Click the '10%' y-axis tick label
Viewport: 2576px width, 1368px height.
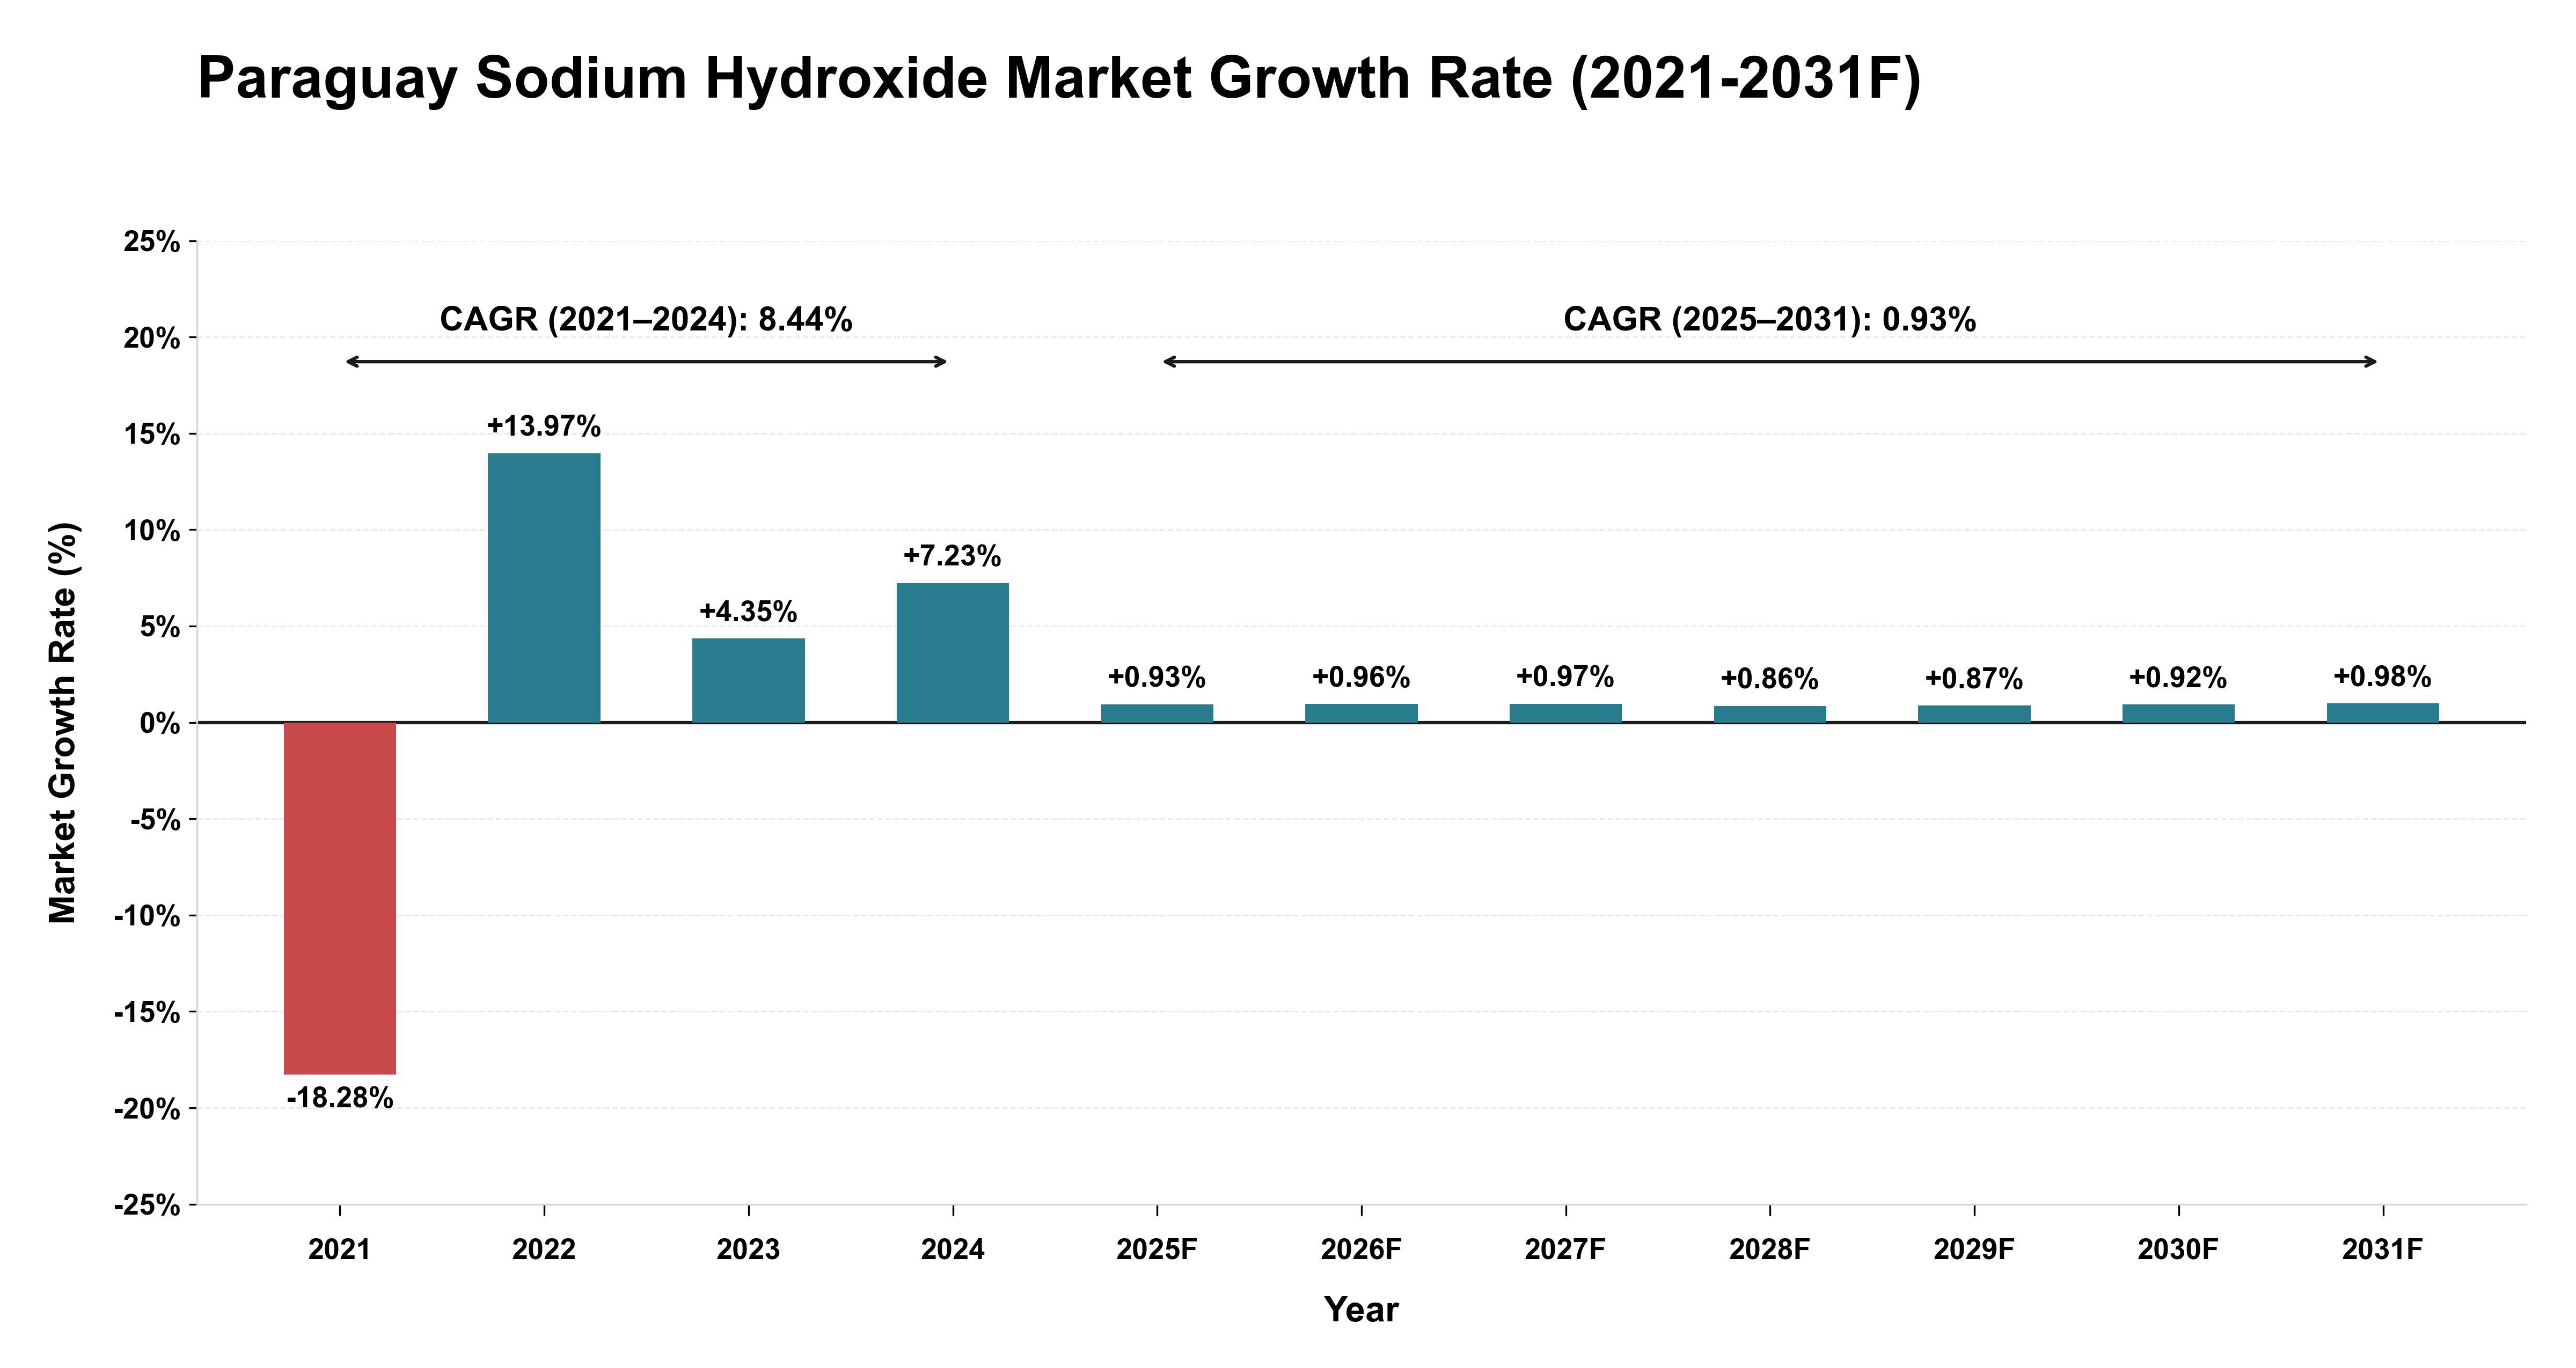(152, 531)
